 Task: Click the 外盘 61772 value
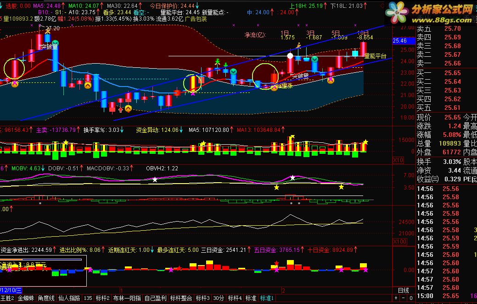(452, 152)
